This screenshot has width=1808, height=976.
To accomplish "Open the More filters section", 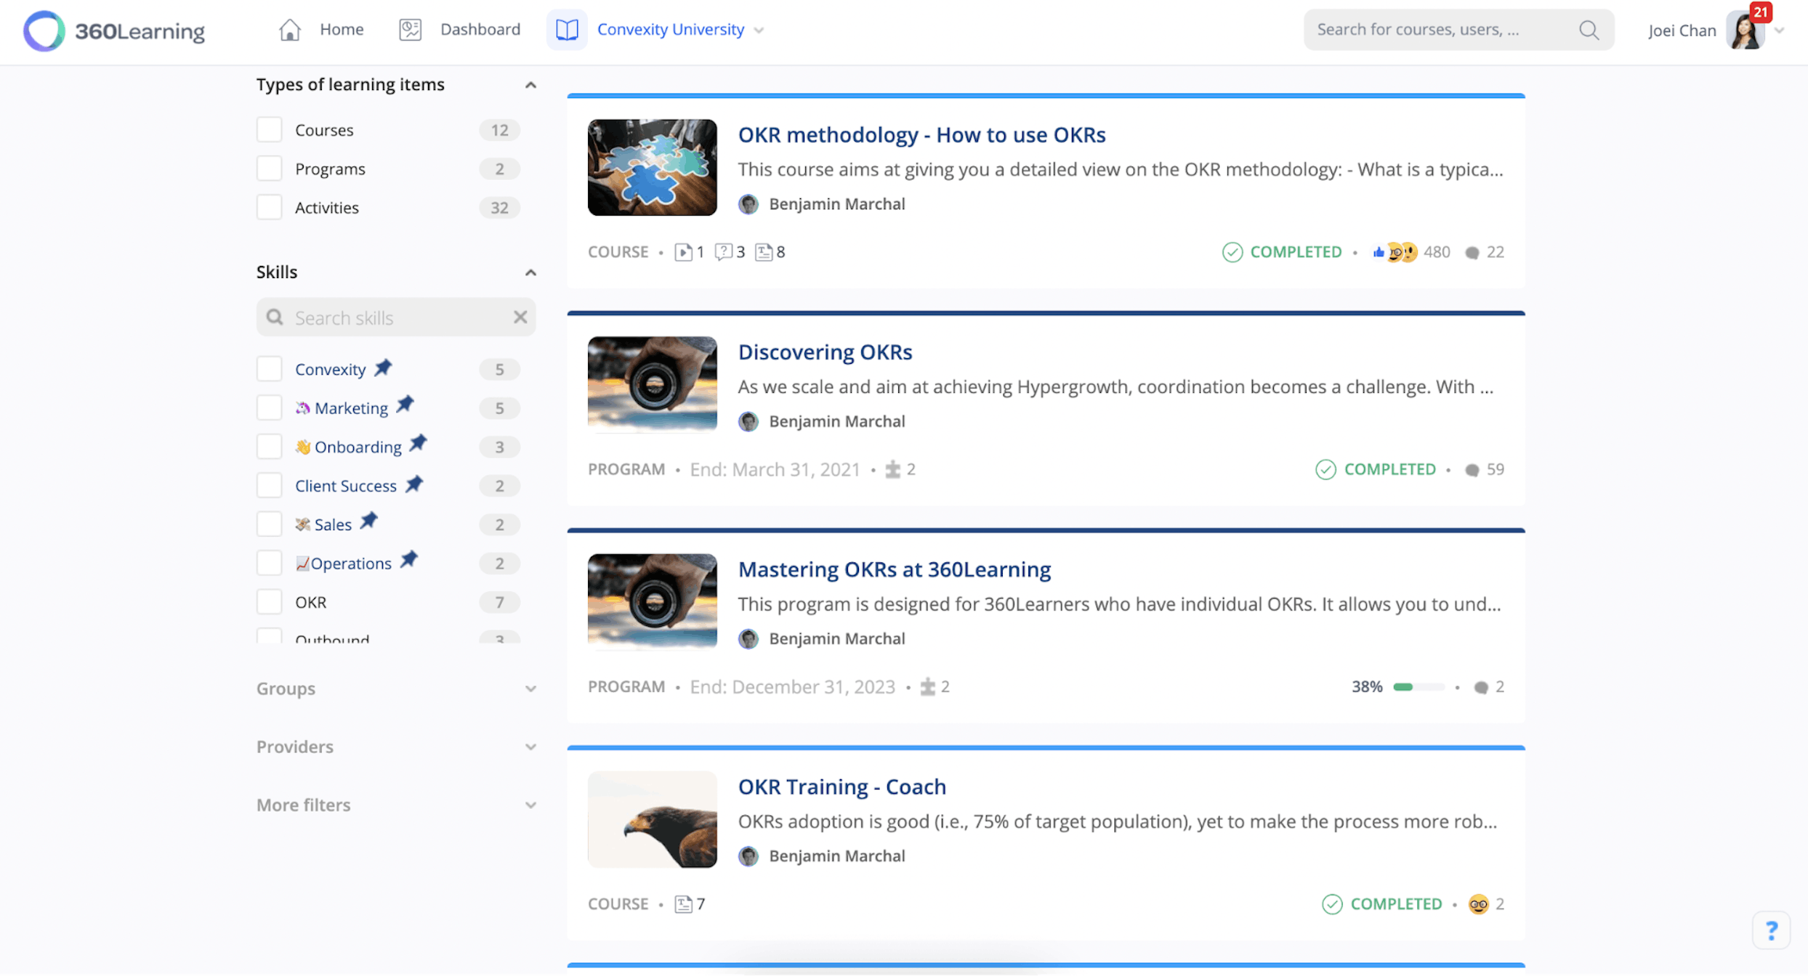I will 531,805.
